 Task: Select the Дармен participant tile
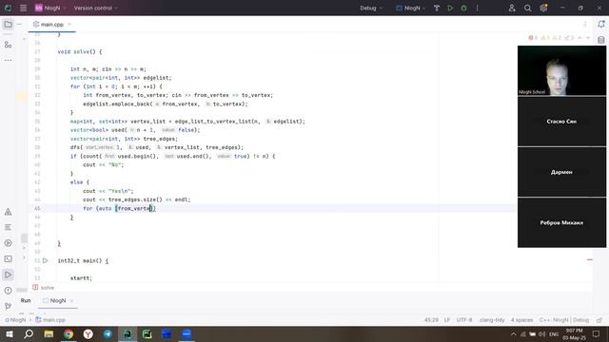(561, 172)
